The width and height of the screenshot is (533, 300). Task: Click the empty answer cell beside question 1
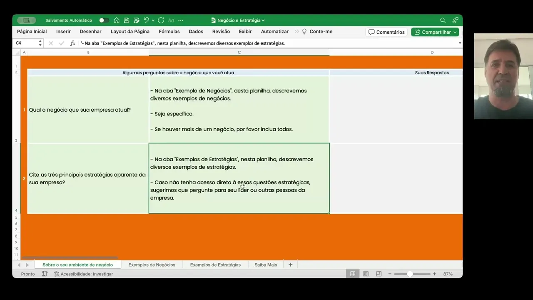click(396, 110)
